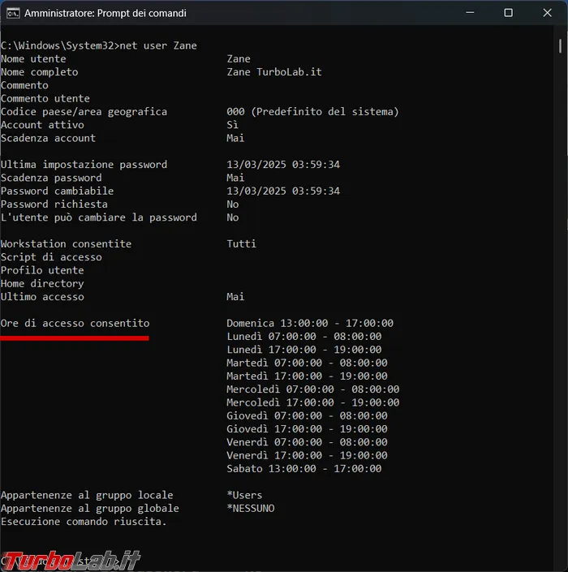This screenshot has width=568, height=572.
Task: Click 'Mercoledì 07:00:00 - 08:00:00' line
Action: [x=313, y=389]
